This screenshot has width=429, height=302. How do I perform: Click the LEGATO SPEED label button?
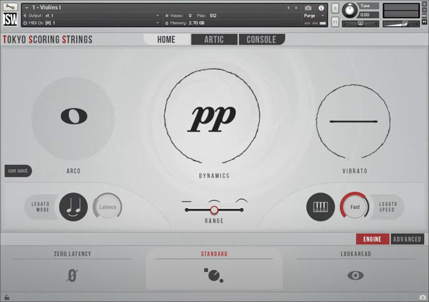point(387,207)
